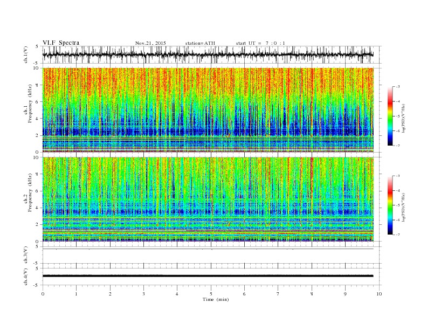Click the ch.1 voltage waveform trace panel

[x=212, y=54]
